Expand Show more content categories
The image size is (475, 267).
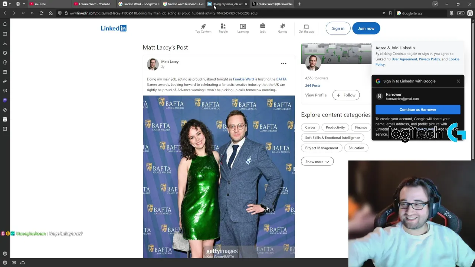click(x=317, y=162)
